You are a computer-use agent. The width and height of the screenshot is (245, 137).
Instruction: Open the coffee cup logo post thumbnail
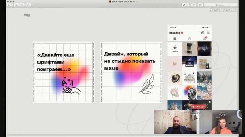point(175,49)
